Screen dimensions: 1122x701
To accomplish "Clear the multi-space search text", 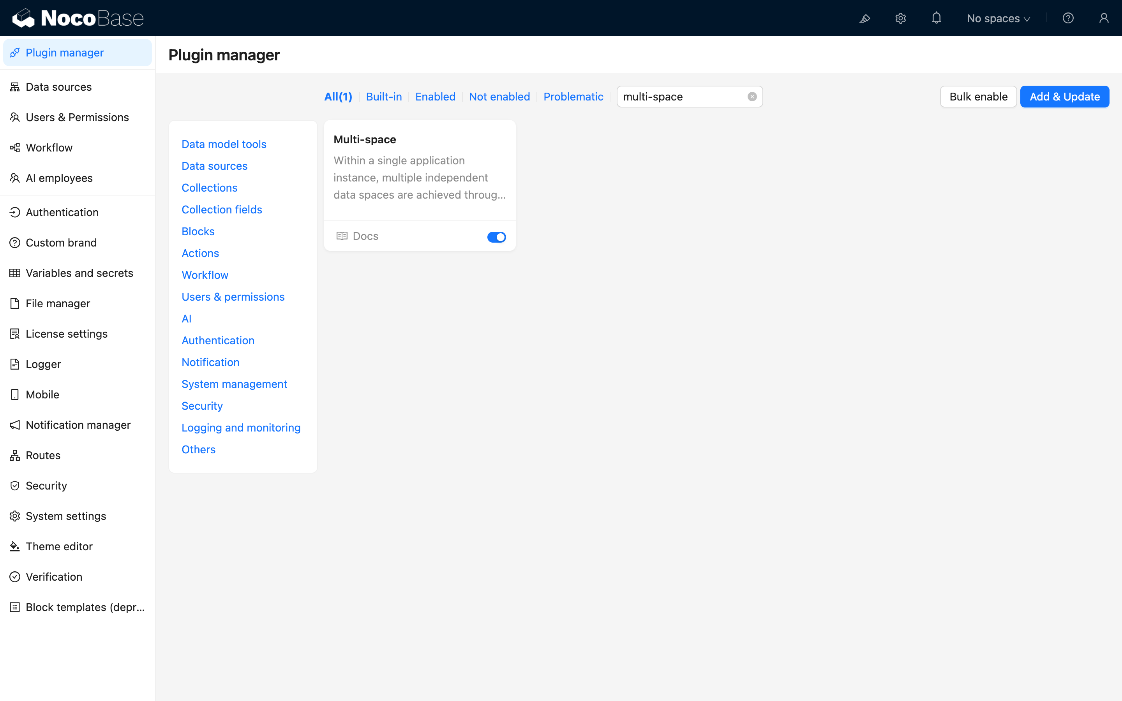I will 752,97.
